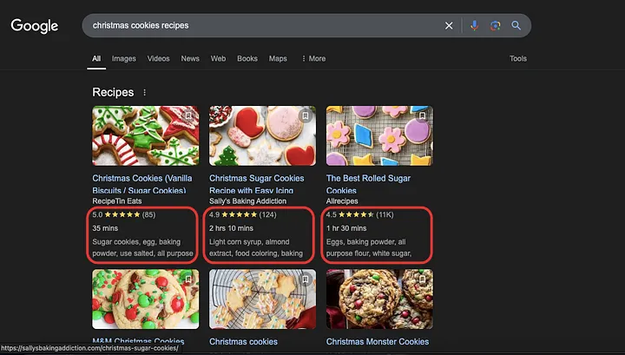Click the M&M cookies thumbnail image
The image size is (625, 355).
[x=146, y=299]
